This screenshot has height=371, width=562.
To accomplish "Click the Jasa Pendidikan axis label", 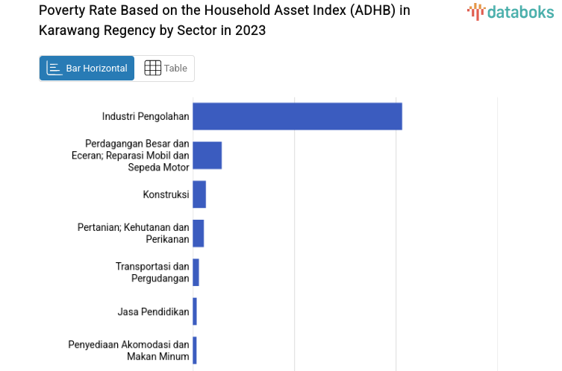I will 153,311.
